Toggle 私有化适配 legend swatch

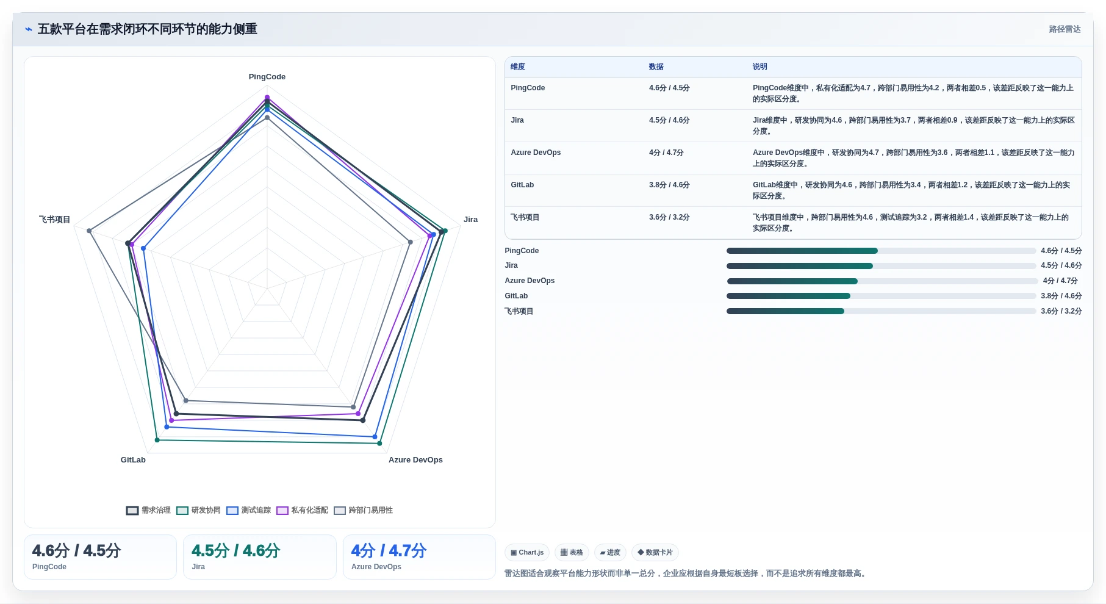[282, 511]
